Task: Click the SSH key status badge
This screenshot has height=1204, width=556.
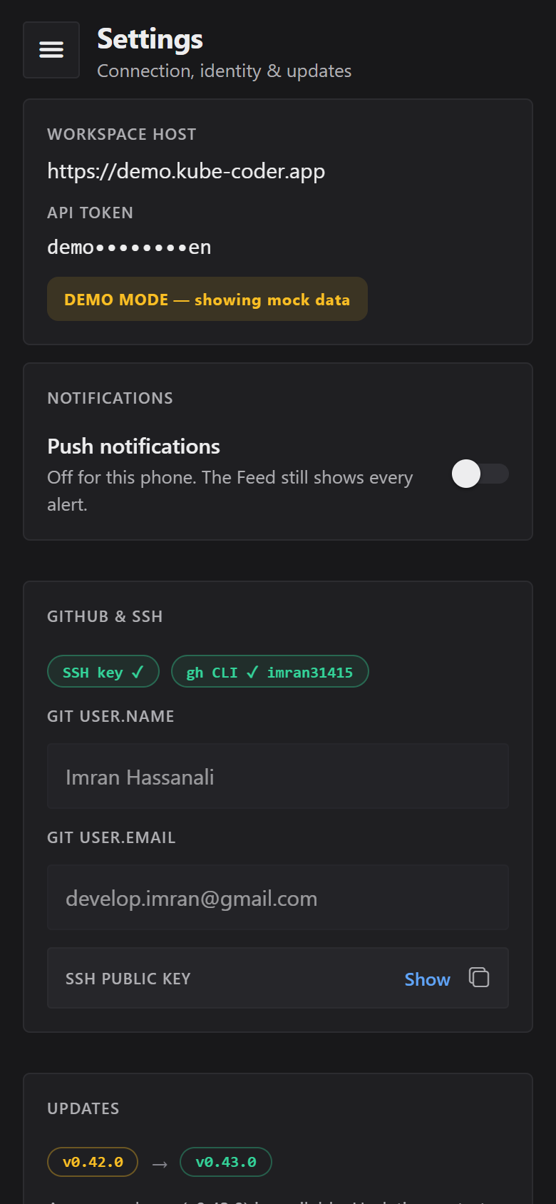Action: click(x=103, y=672)
